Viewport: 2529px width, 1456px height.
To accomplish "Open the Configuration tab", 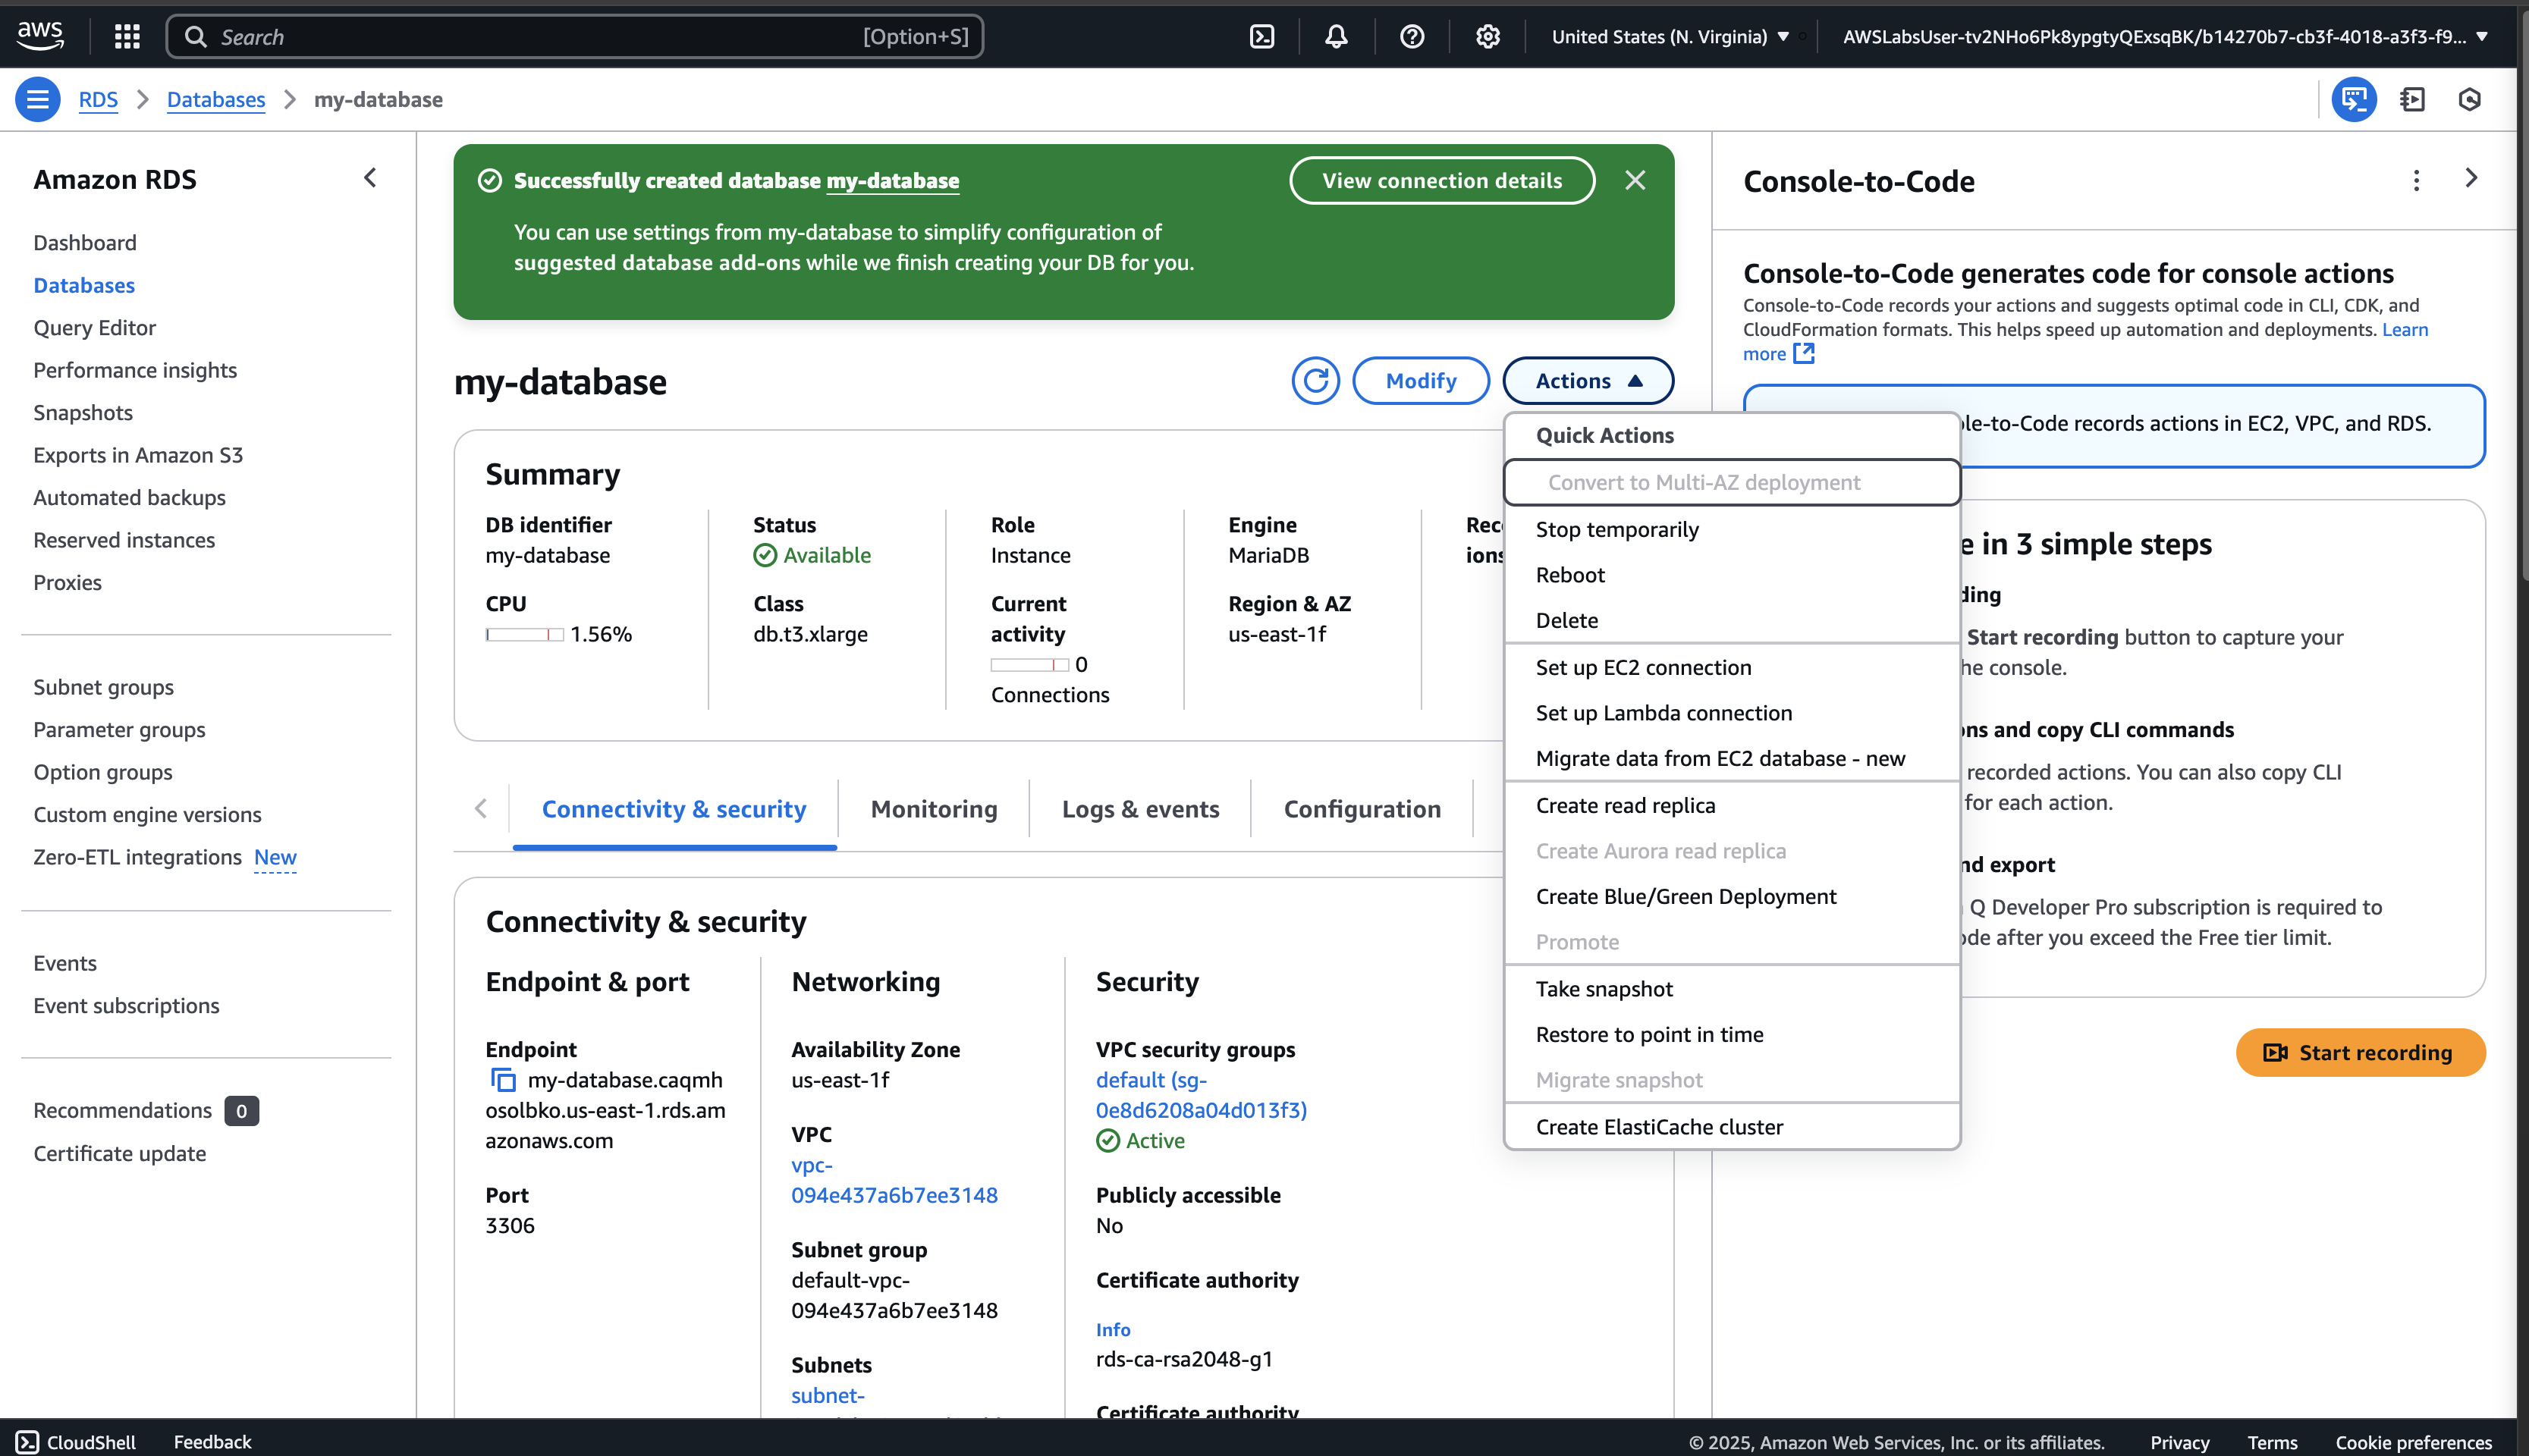I will (1362, 809).
